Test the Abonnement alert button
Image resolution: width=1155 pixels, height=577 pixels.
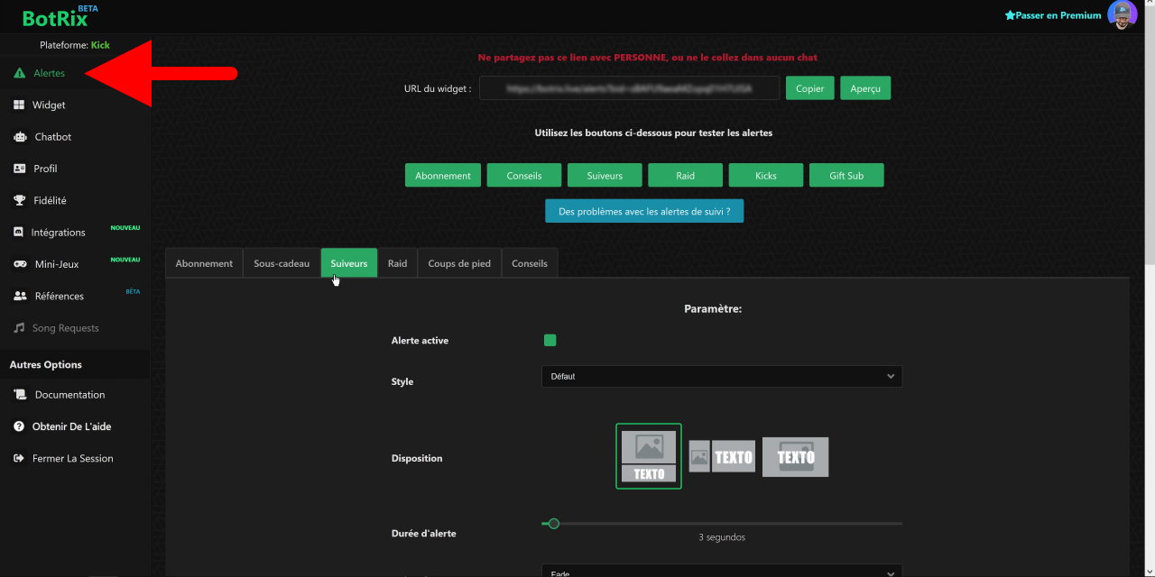pyautogui.click(x=443, y=175)
